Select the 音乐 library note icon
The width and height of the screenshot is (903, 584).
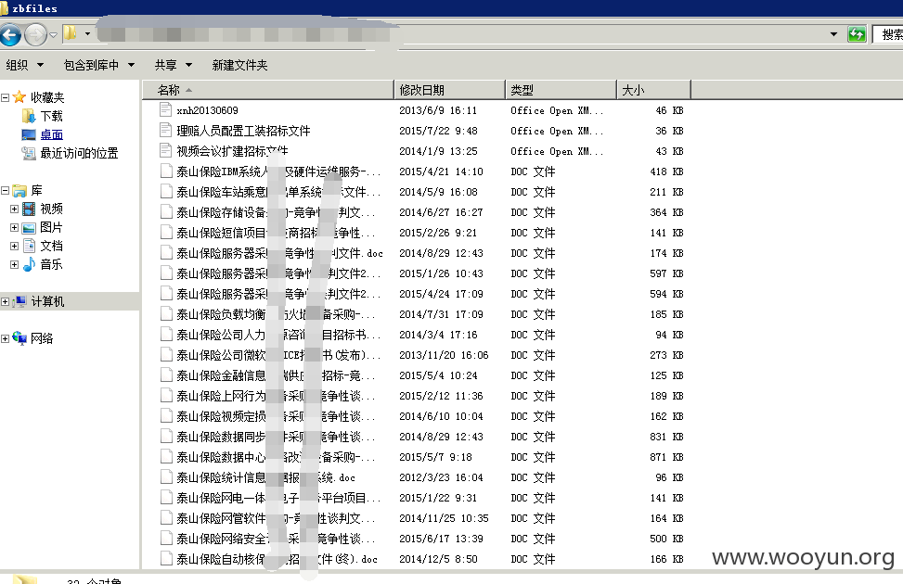[x=29, y=264]
